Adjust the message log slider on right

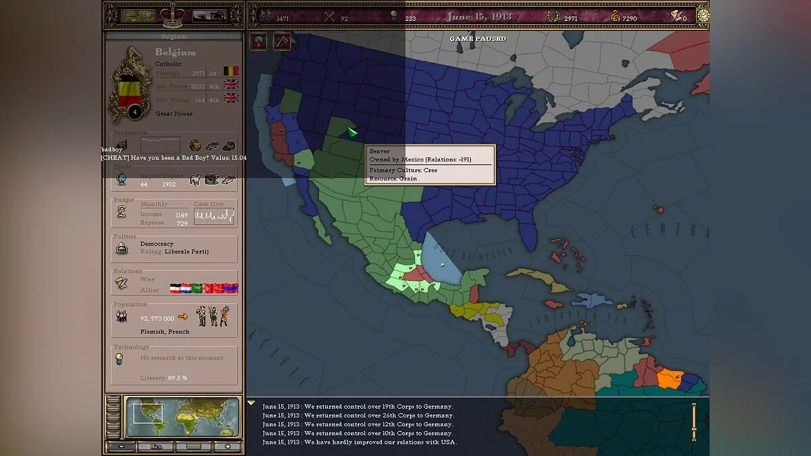(693, 422)
